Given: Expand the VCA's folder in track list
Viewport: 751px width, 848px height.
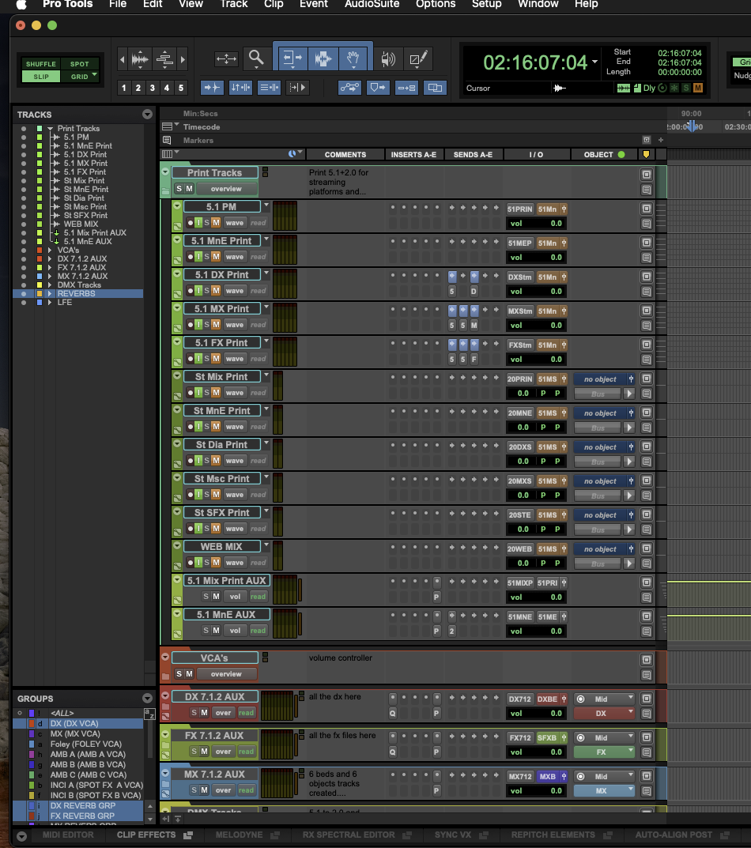Looking at the screenshot, I should [x=50, y=251].
